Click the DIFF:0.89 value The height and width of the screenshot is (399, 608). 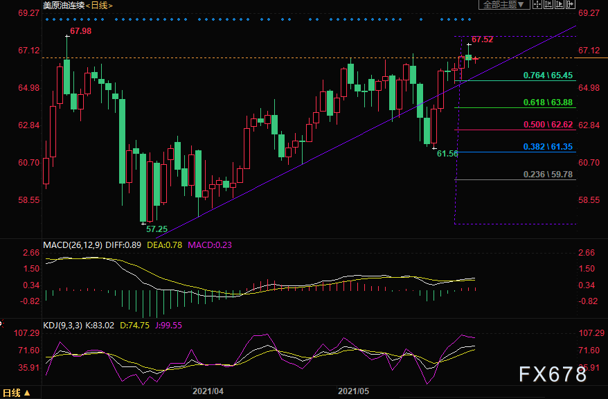point(123,245)
